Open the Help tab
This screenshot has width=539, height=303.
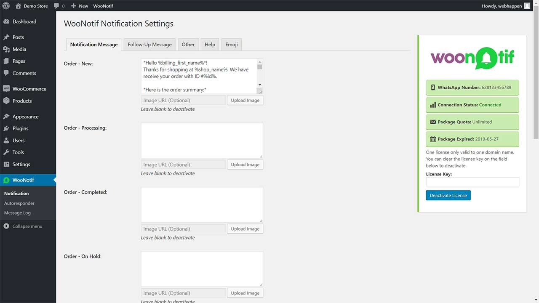point(210,44)
